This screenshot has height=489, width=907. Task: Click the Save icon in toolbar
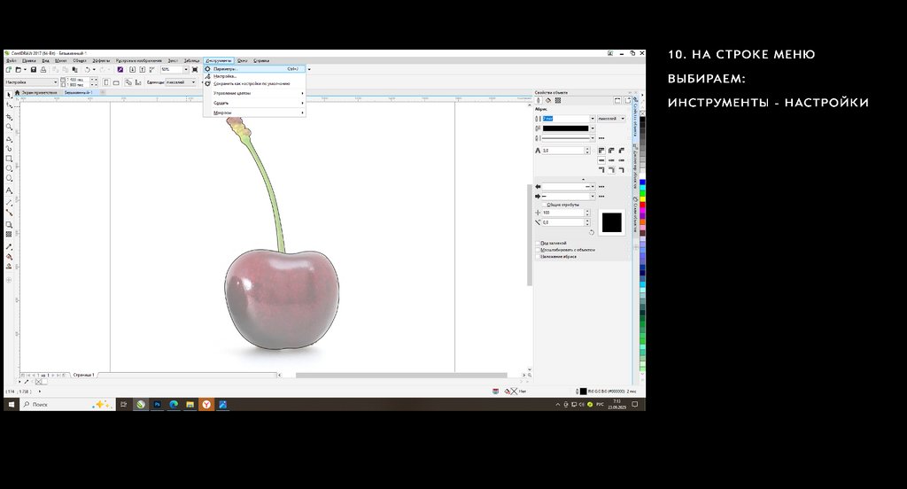[34, 69]
